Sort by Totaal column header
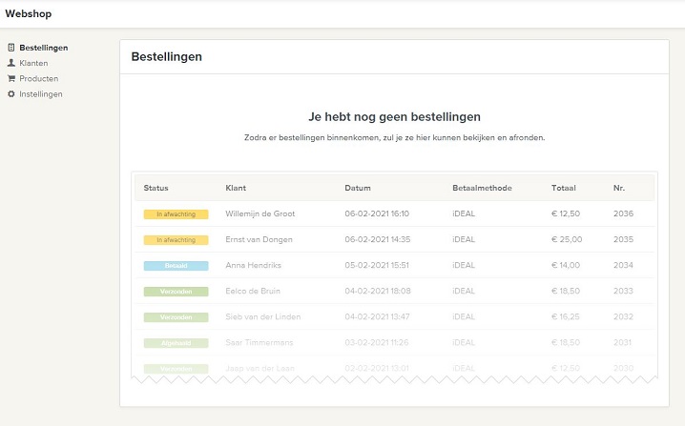685x426 pixels. [564, 188]
